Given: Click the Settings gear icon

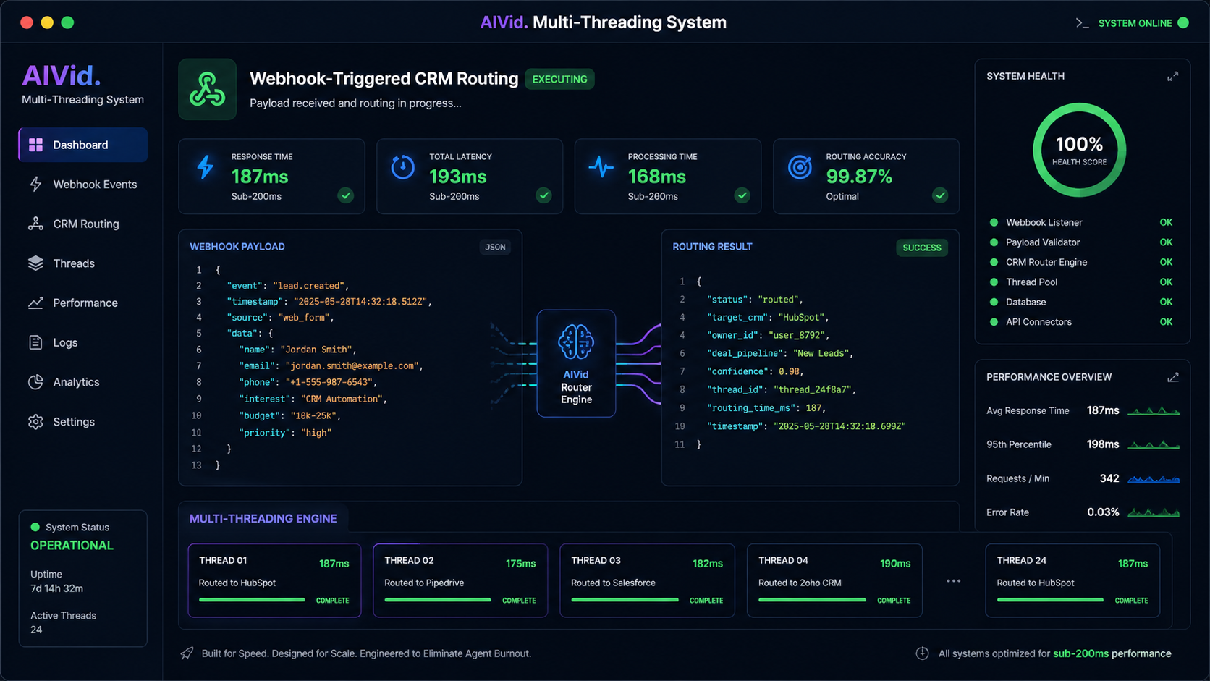Looking at the screenshot, I should pyautogui.click(x=35, y=422).
